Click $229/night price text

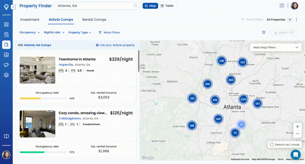121,59
